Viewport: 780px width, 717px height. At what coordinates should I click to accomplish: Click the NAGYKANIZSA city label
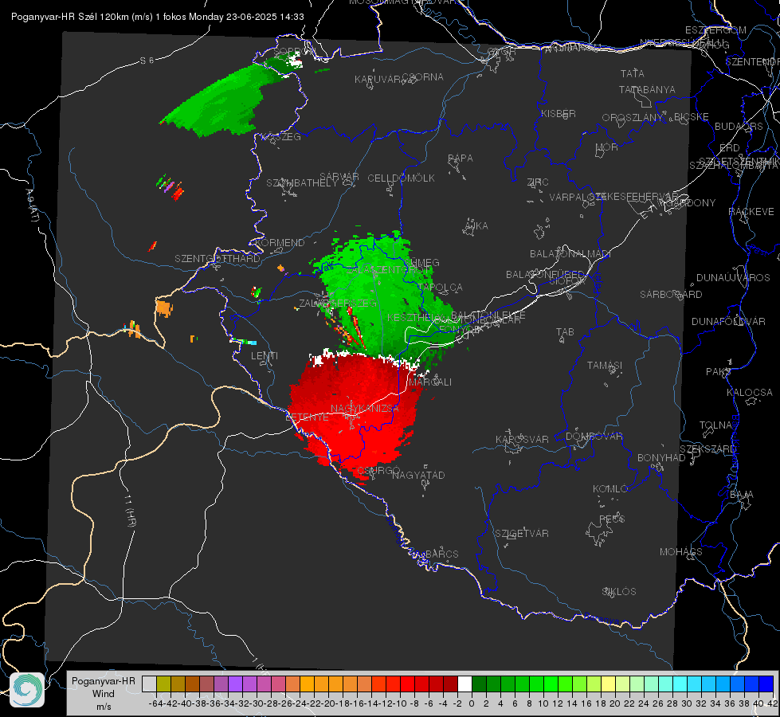(365, 409)
